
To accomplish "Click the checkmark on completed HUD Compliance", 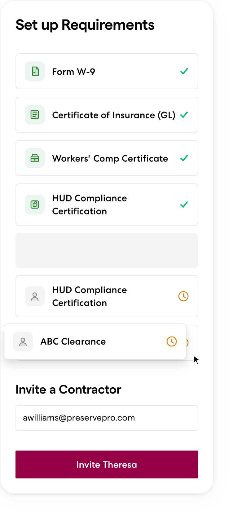I will coord(184,205).
